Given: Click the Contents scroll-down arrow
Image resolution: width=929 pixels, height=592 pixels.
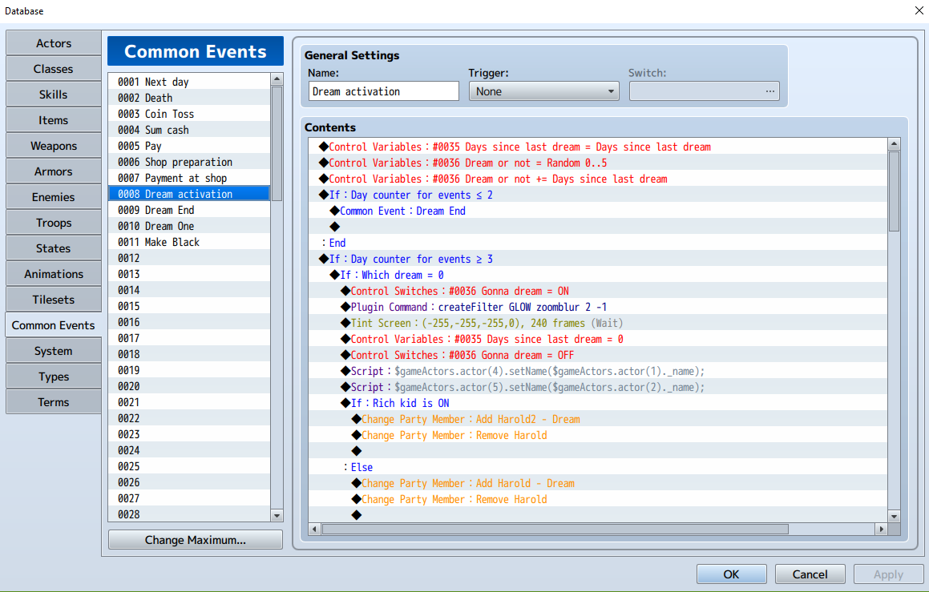Looking at the screenshot, I should click(x=894, y=516).
